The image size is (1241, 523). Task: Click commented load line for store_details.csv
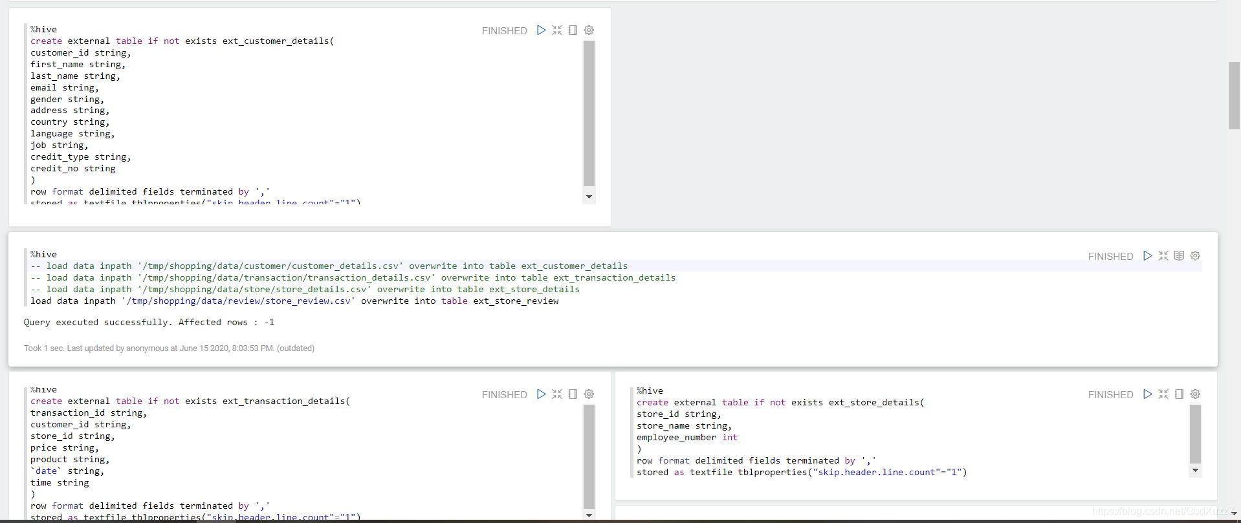305,290
